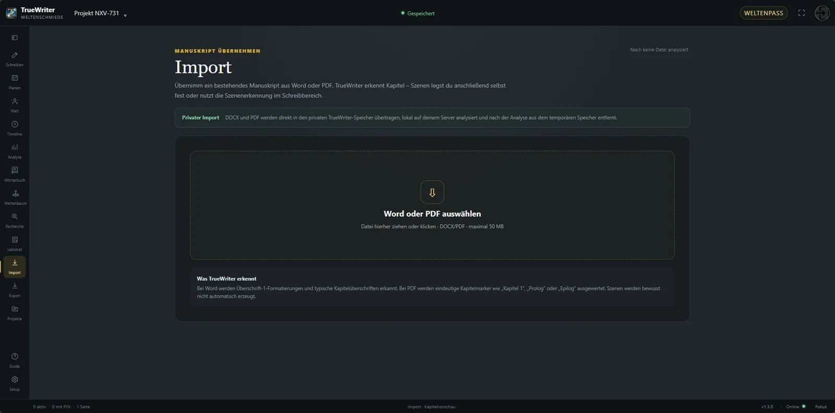Click the Word oder PDF auswählen drop zone
The width and height of the screenshot is (835, 413).
pos(432,205)
